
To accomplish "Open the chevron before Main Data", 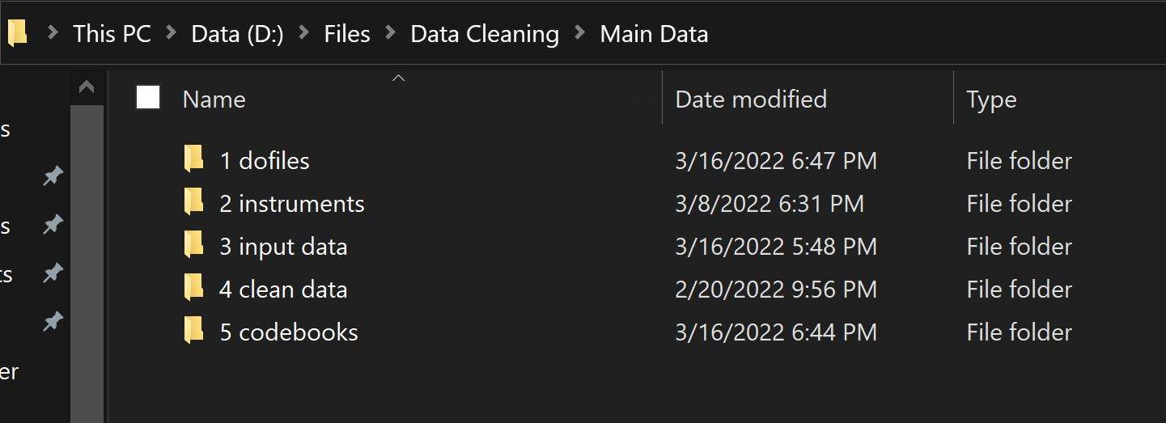I will coord(579,34).
